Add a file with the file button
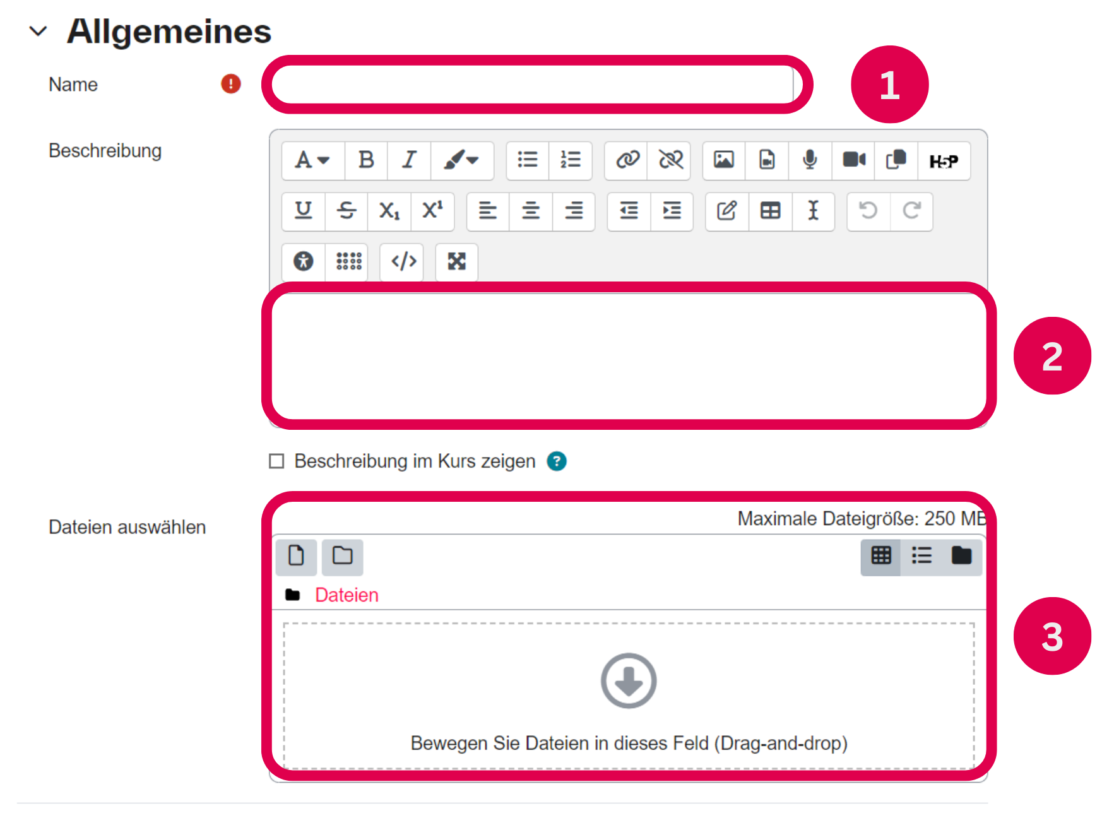The width and height of the screenshot is (1114, 818). pyautogui.click(x=296, y=556)
